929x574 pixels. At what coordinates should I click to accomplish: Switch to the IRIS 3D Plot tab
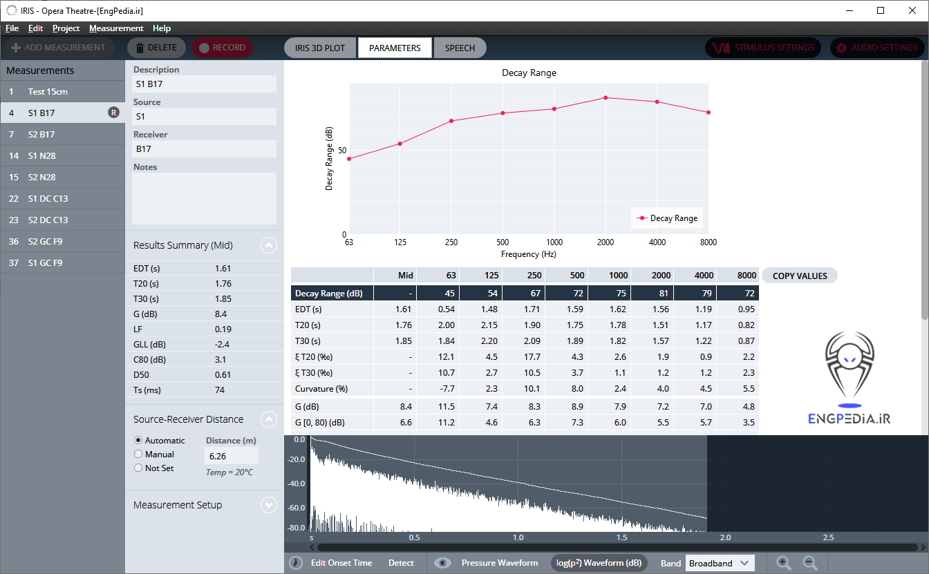320,48
